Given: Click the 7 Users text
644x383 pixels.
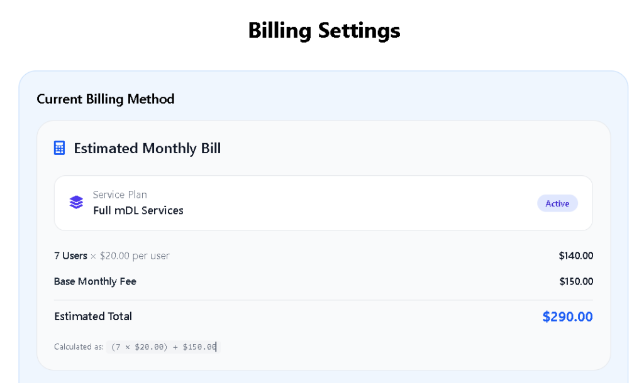Looking at the screenshot, I should [70, 256].
